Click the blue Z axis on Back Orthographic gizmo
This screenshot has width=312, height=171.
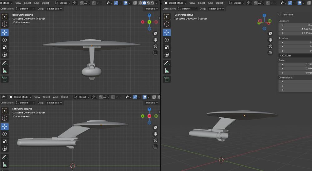(x=149, y=15)
